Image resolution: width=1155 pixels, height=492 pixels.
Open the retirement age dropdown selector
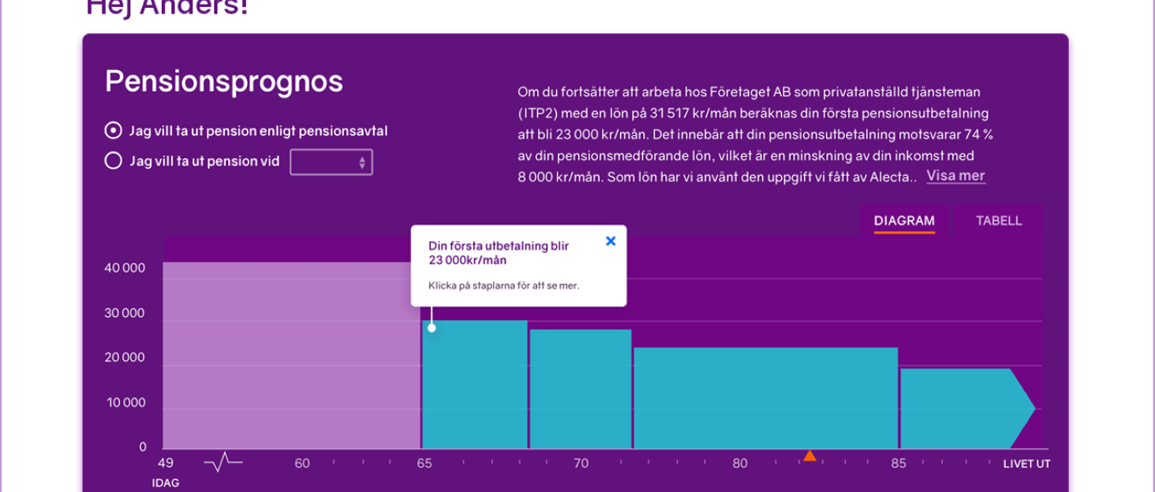tap(331, 161)
